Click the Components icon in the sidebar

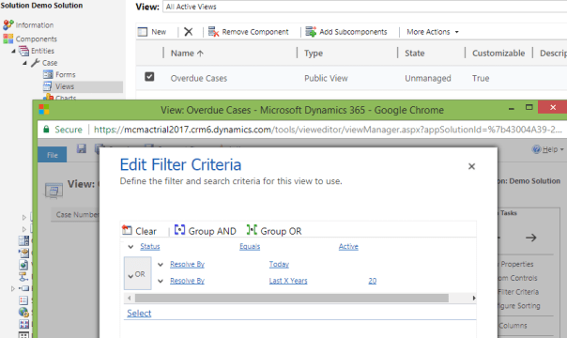tap(8, 38)
